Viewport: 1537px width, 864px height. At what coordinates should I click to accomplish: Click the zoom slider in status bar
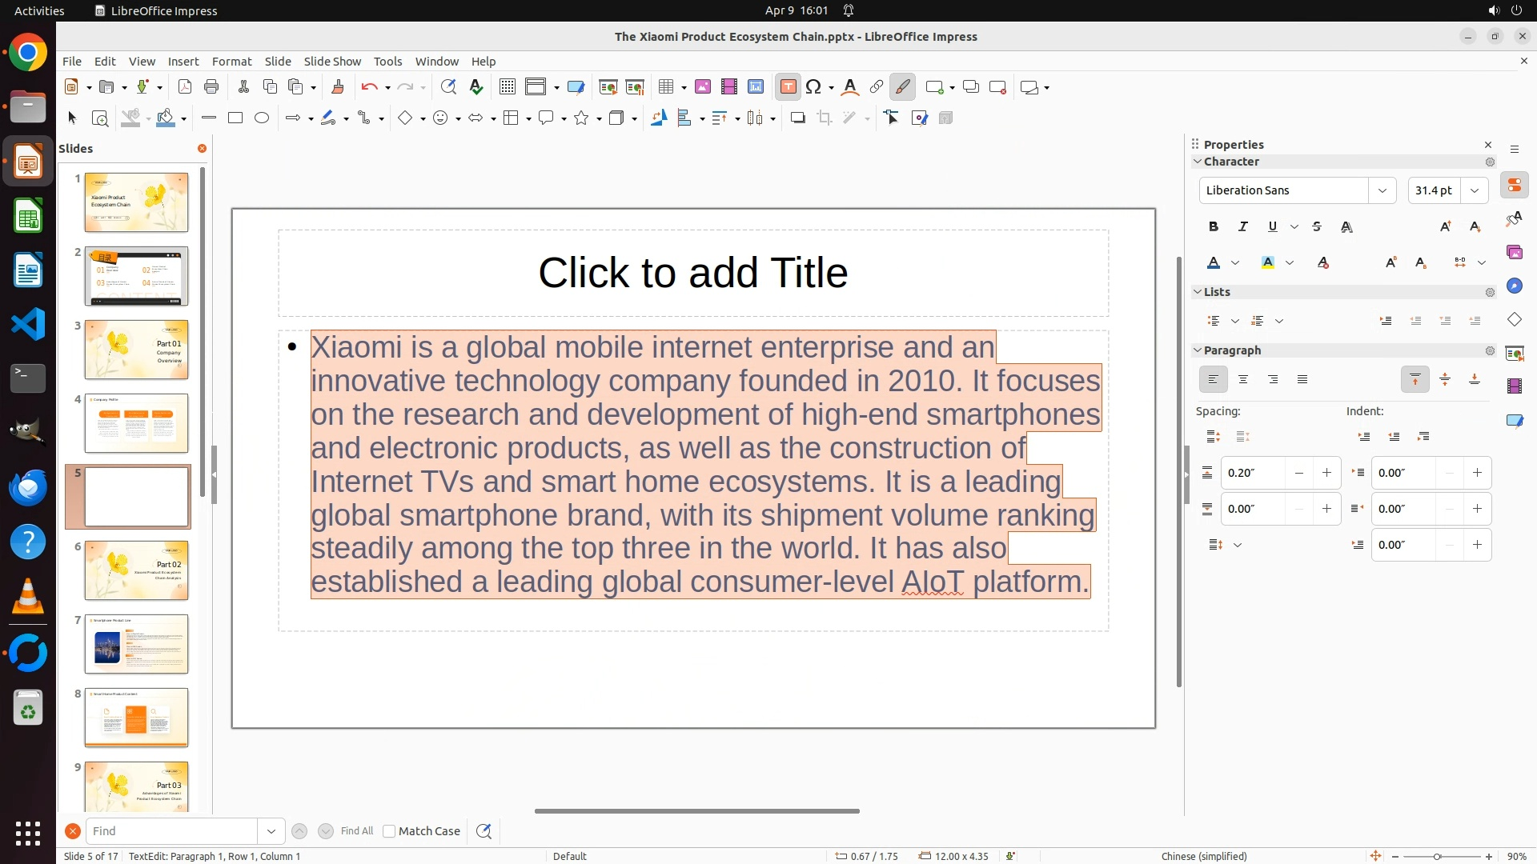point(1437,856)
